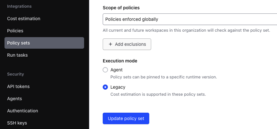Navigate to API tokens settings
The height and width of the screenshot is (129, 277).
(x=18, y=86)
